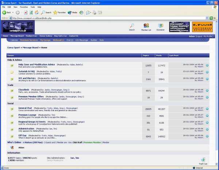219x170 pixels.
Task: Click last post arrow for Help Zone row
Action: 207,65
